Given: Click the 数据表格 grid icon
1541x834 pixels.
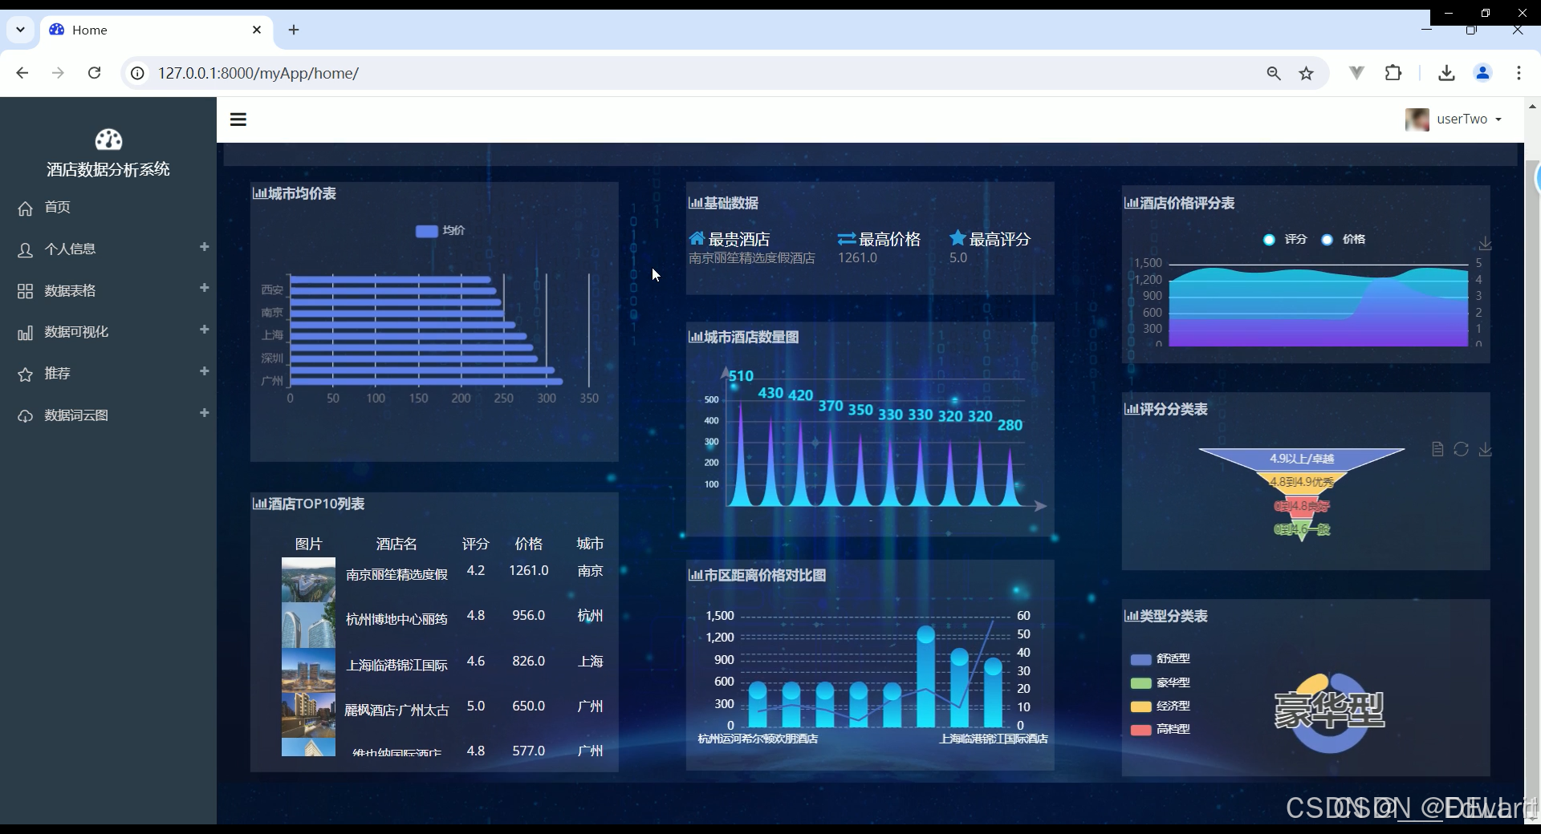Looking at the screenshot, I should [23, 291].
